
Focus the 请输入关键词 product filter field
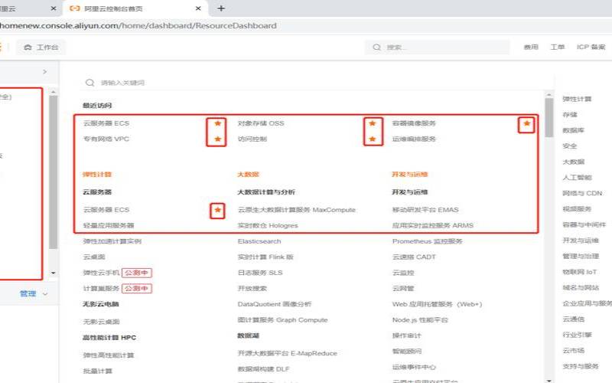318,83
